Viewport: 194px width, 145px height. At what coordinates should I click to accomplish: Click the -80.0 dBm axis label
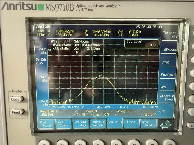tap(44, 103)
